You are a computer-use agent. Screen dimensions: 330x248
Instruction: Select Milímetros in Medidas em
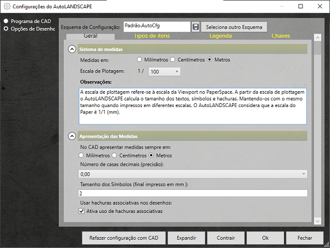pos(140,59)
